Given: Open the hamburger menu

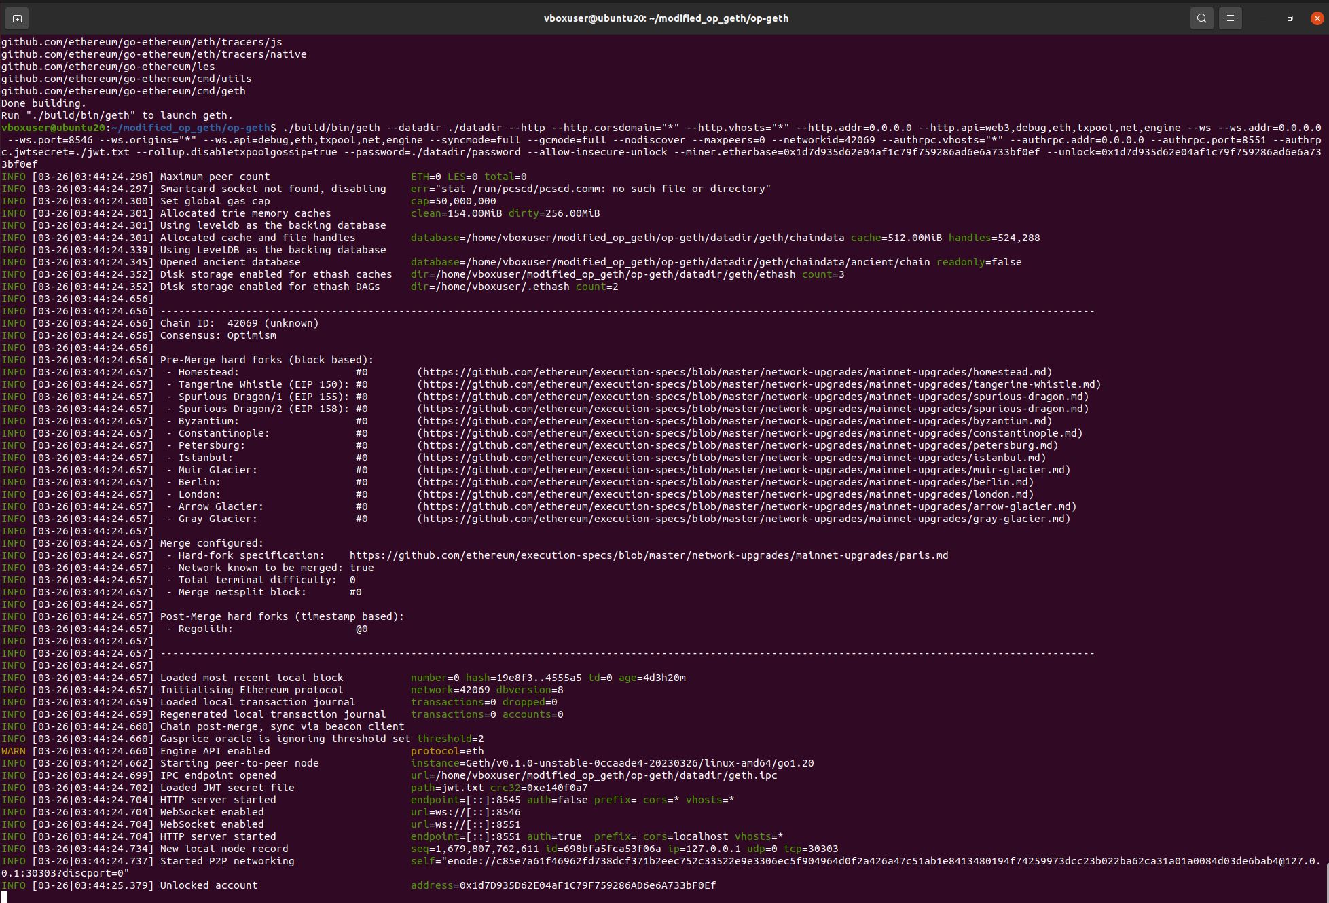Looking at the screenshot, I should point(1230,18).
